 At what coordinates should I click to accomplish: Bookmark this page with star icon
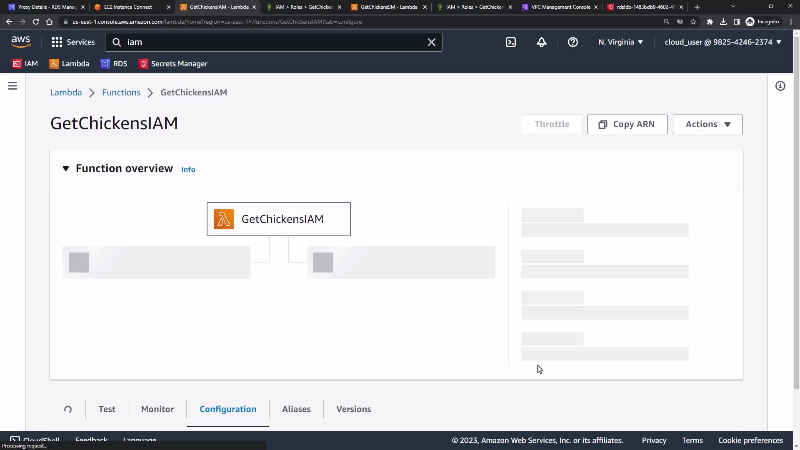(x=693, y=22)
